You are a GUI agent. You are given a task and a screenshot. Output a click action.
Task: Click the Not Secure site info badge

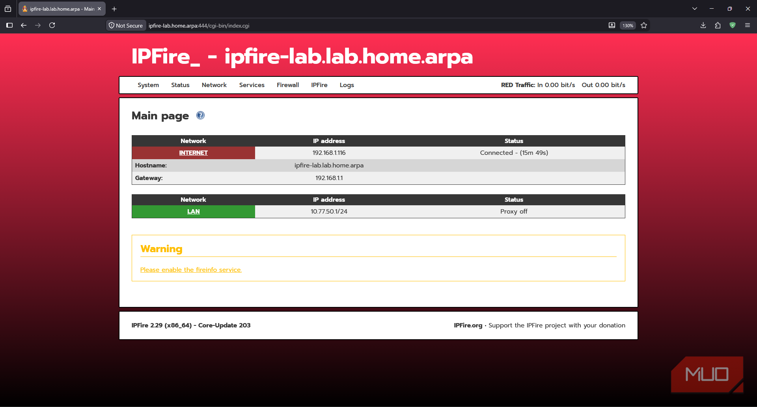(x=126, y=26)
